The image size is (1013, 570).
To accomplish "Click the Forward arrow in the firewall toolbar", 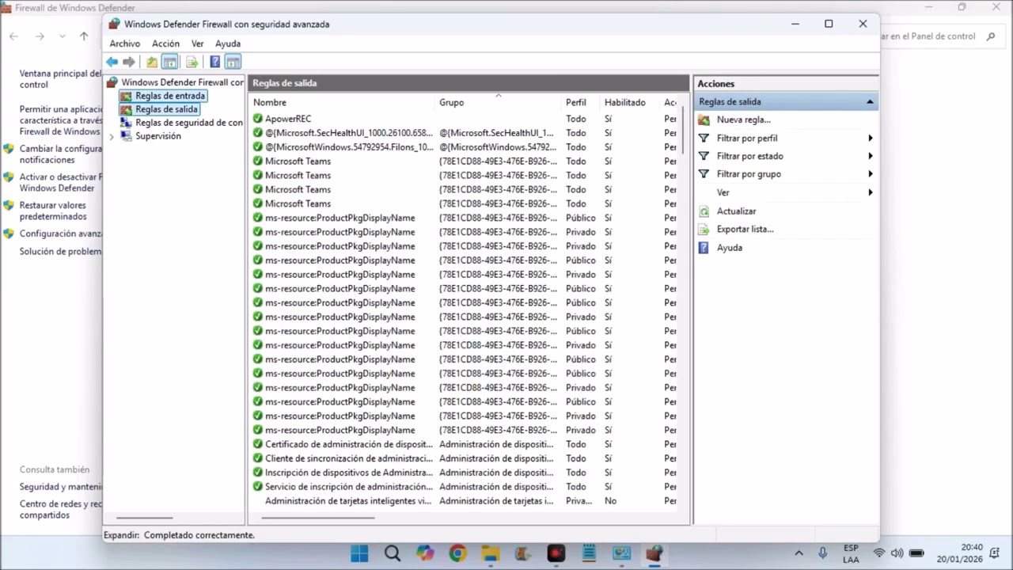I will pos(129,62).
